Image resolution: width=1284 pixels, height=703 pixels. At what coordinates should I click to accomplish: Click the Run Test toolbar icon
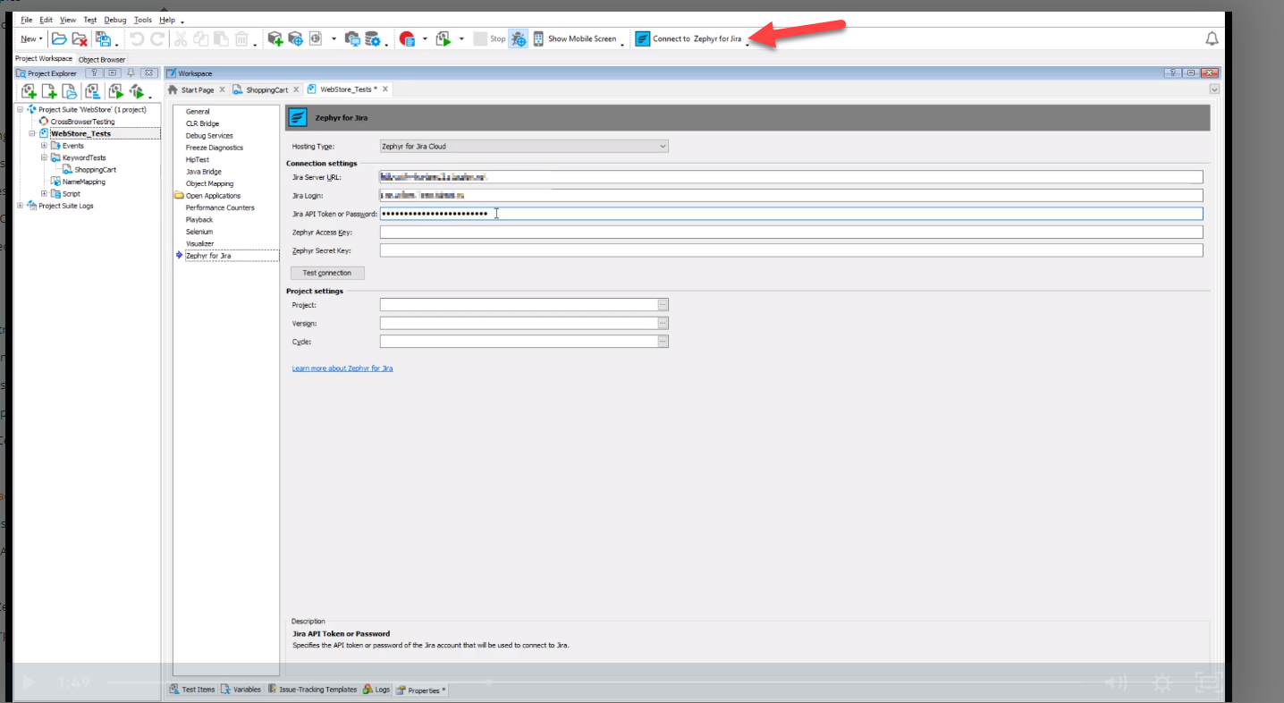click(443, 38)
